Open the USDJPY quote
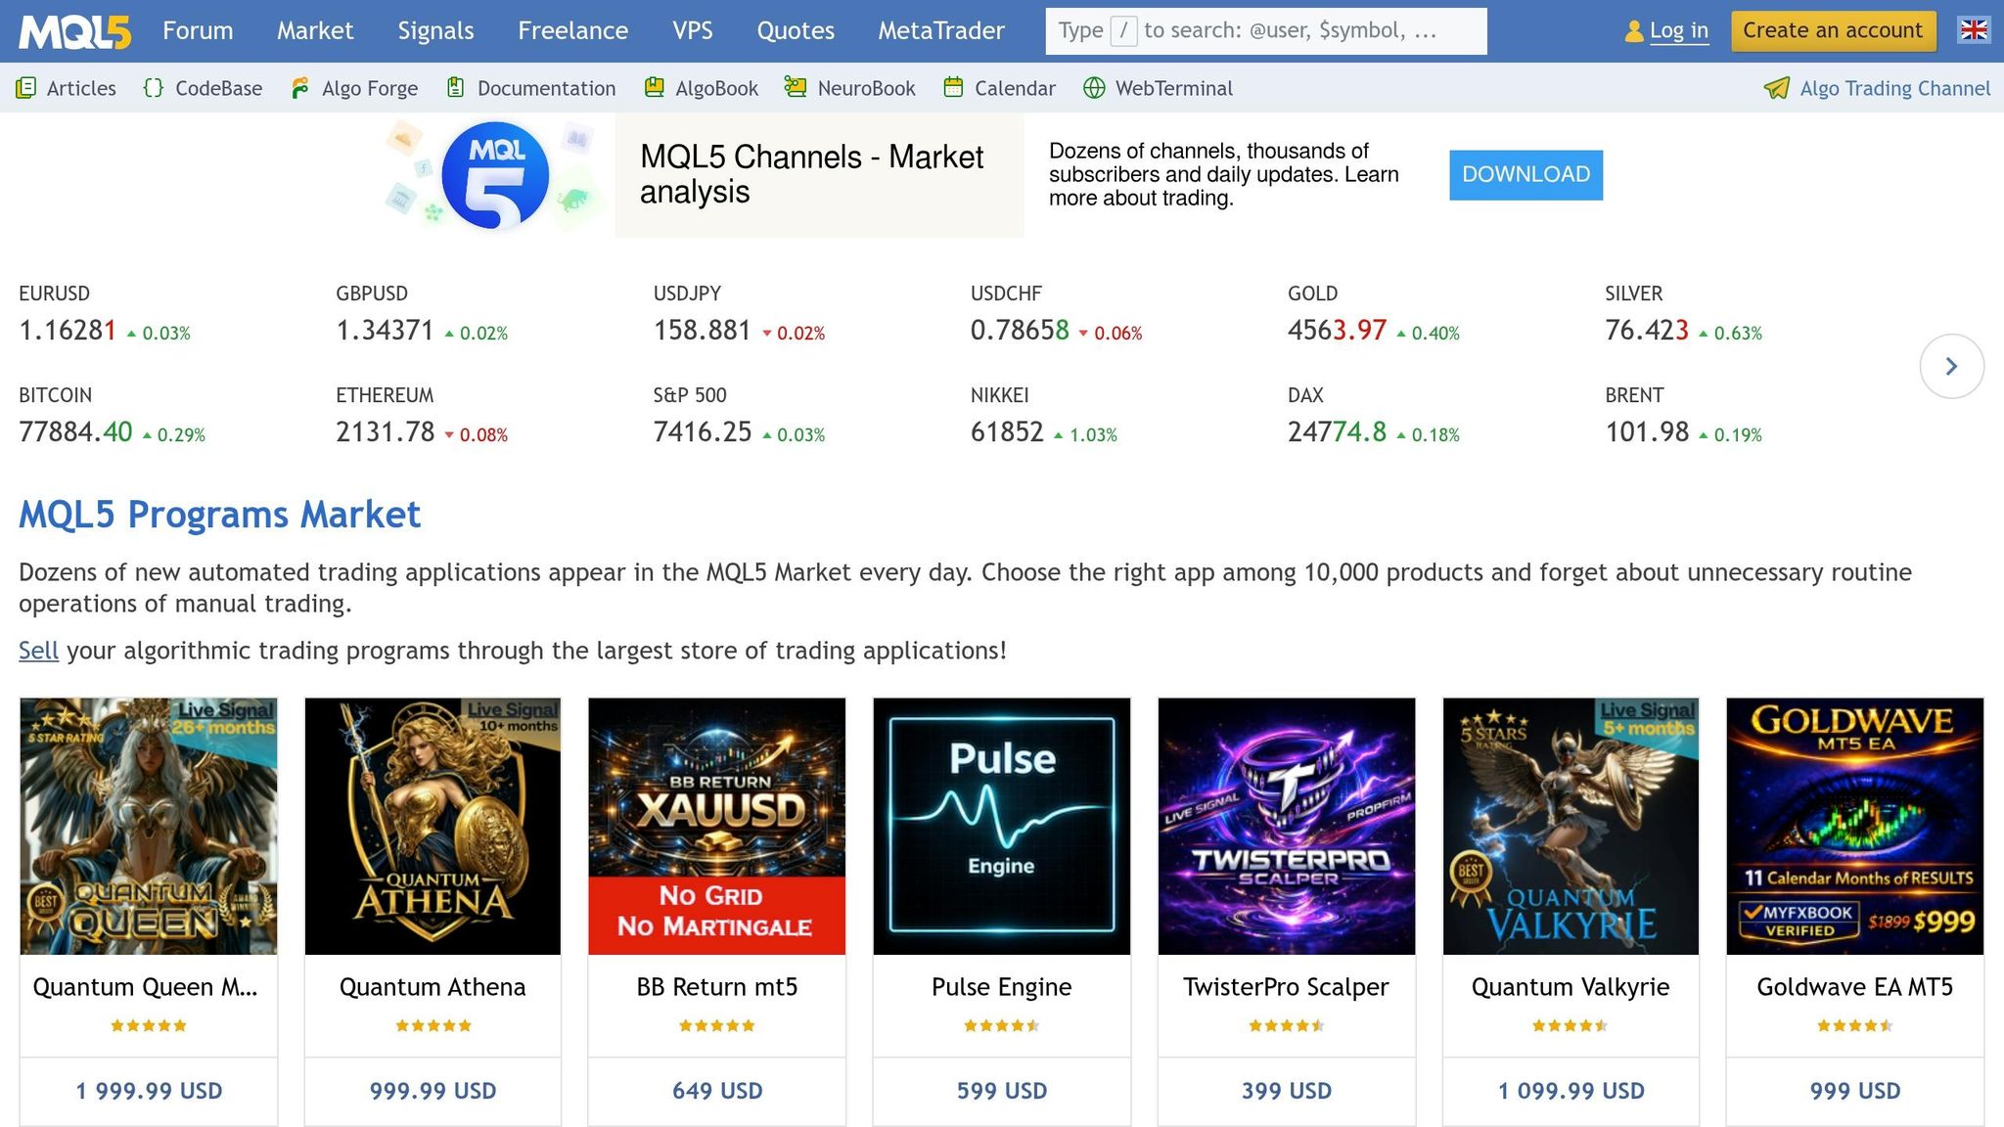2004x1127 pixels. [739, 314]
